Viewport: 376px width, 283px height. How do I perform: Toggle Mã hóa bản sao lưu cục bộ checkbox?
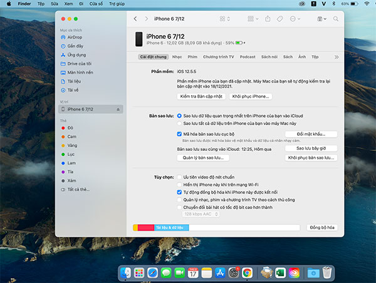[x=179, y=134]
